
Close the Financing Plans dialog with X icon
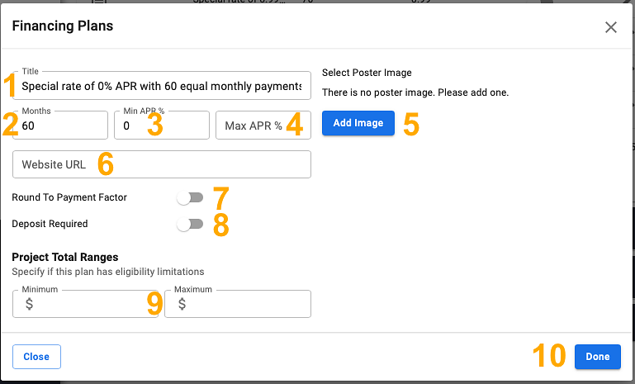point(611,27)
